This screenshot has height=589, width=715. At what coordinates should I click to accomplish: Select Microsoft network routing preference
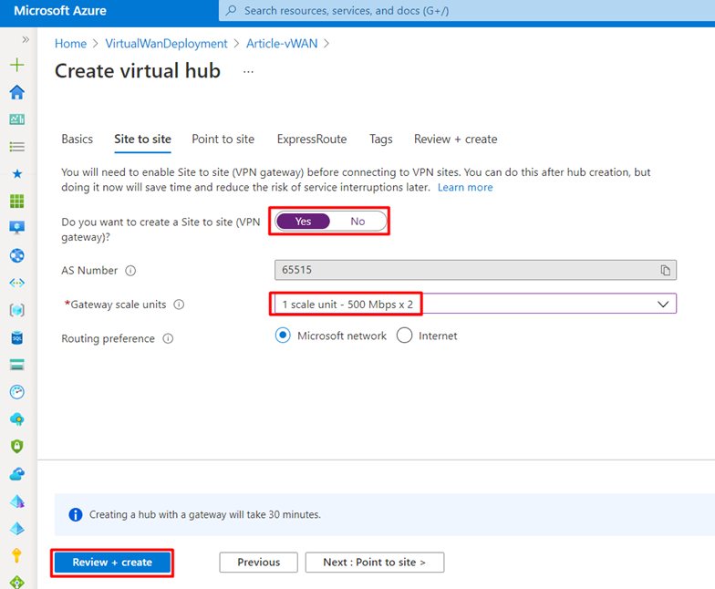pyautogui.click(x=283, y=336)
